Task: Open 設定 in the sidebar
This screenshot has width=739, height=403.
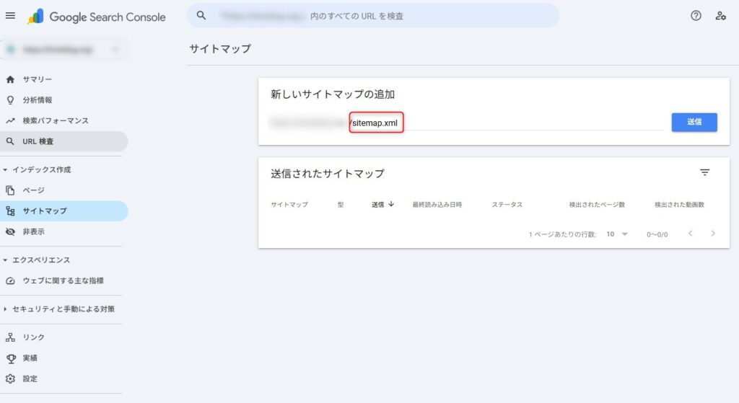Action: (30, 378)
